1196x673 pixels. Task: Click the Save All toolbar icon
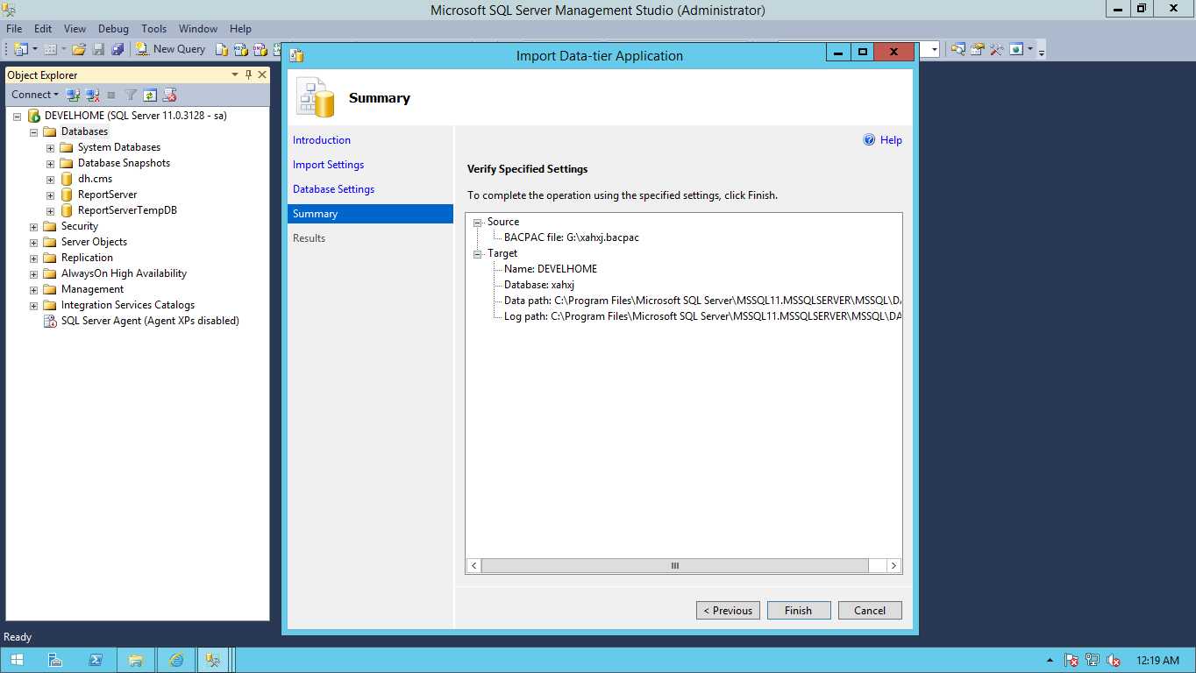click(117, 49)
